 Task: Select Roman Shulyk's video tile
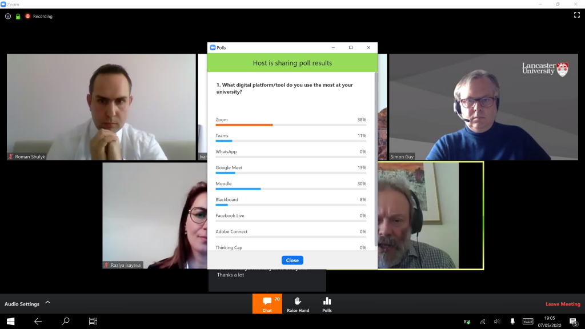(101, 107)
